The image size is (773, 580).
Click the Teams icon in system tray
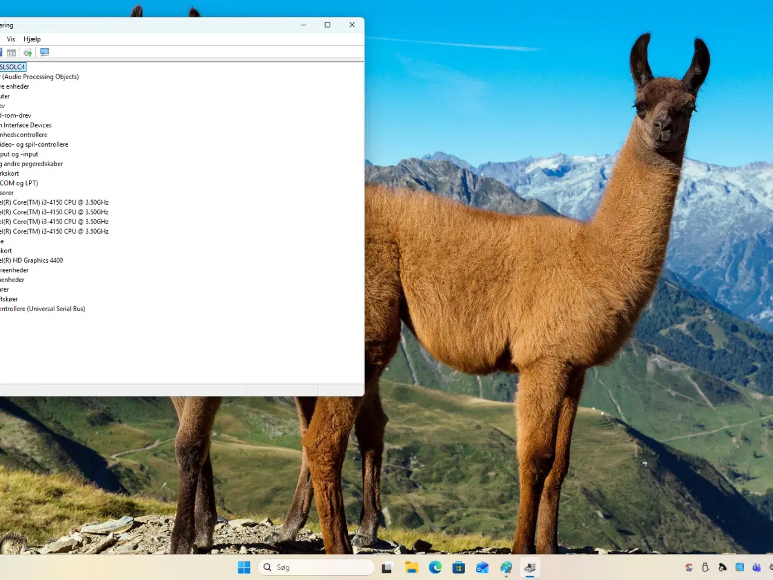coord(757,567)
